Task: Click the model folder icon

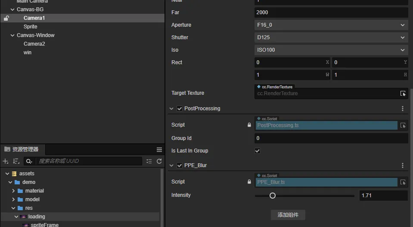Action: (20, 199)
